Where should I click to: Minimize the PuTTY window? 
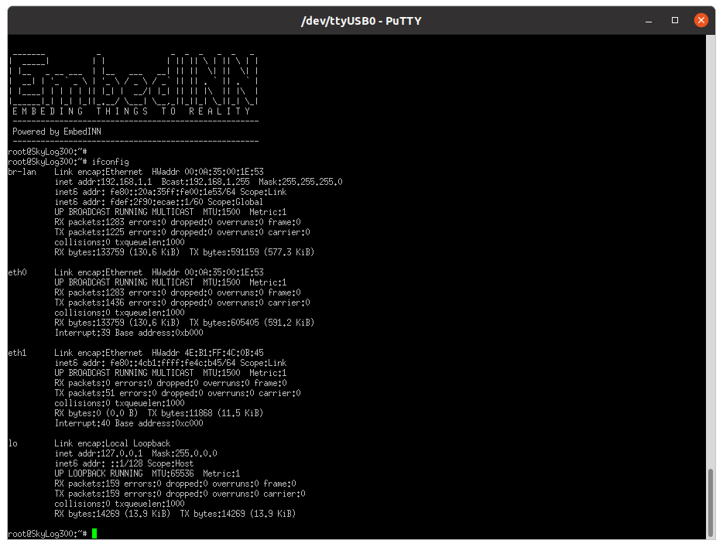pos(649,21)
